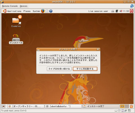Switch to オープンギャラリー Firefox taskbar window

26,106
